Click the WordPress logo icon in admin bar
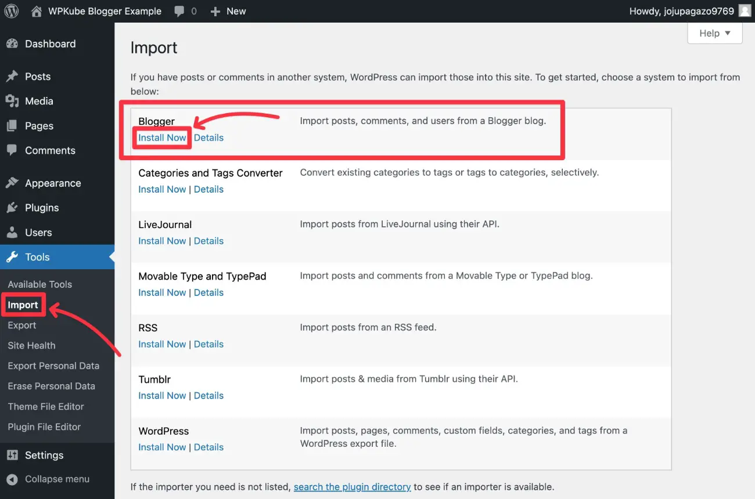Screen dimensions: 755x499 [12, 11]
